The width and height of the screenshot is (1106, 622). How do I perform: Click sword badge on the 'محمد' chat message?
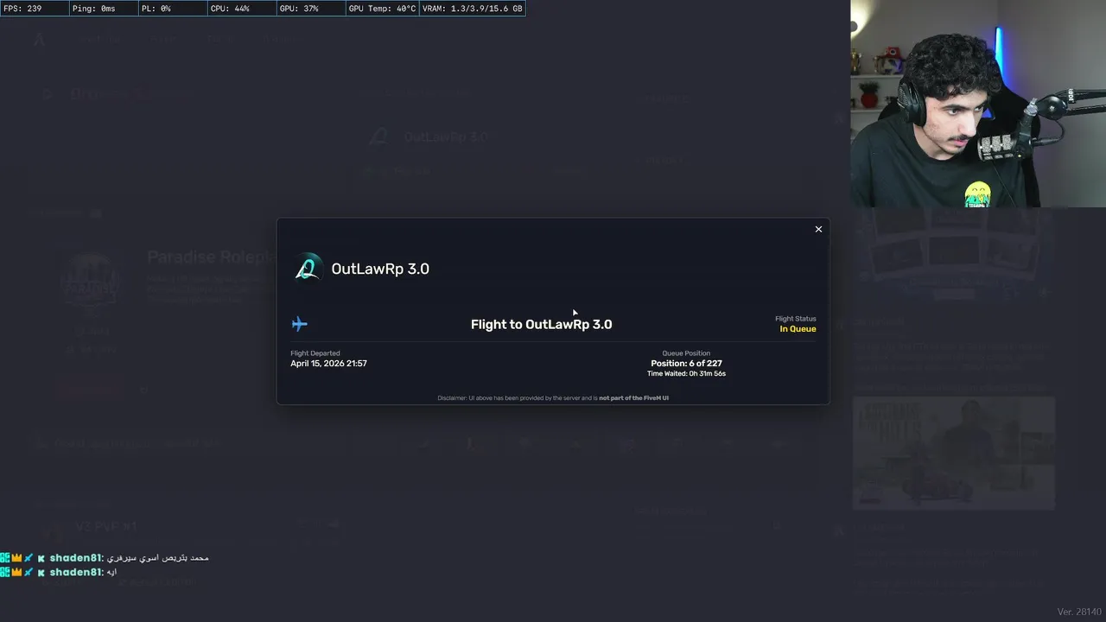(x=29, y=558)
